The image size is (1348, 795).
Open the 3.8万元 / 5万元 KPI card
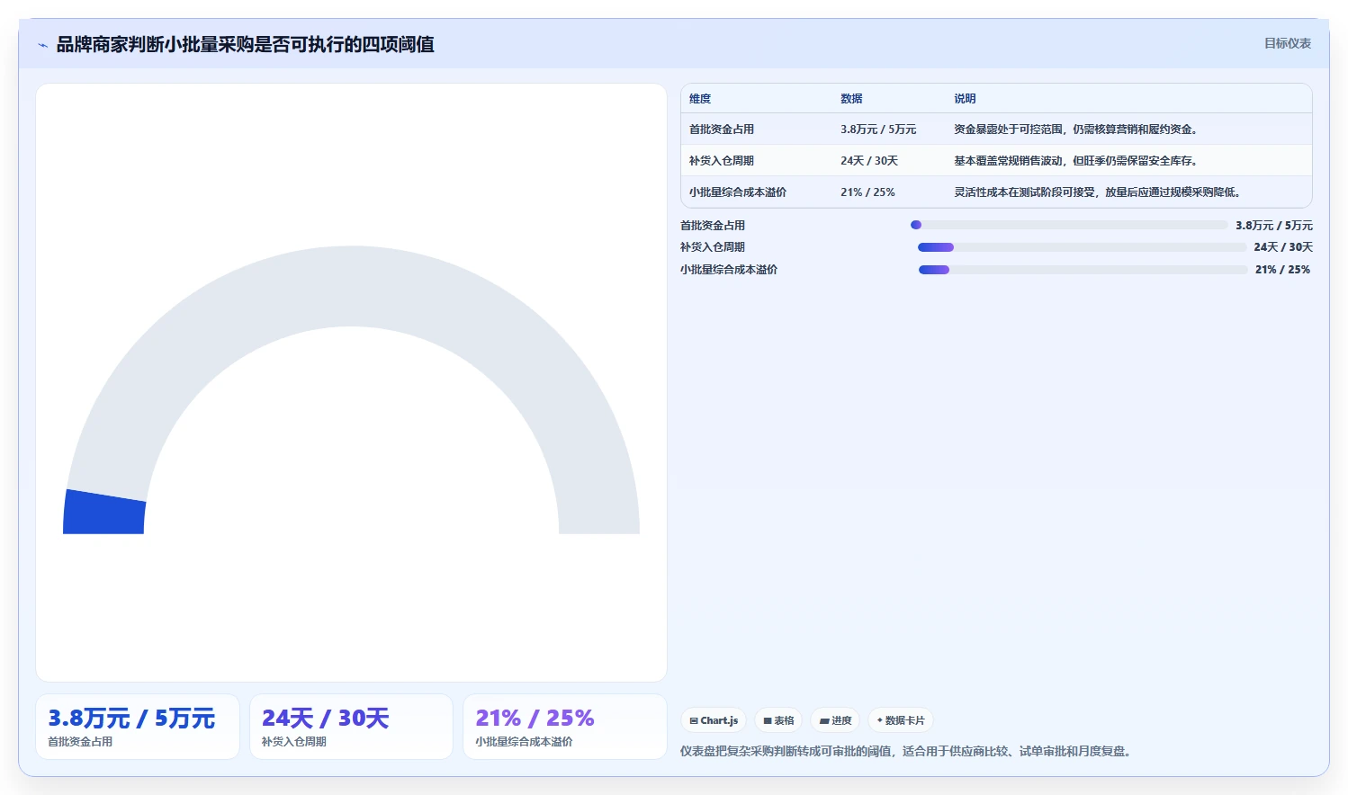point(138,727)
